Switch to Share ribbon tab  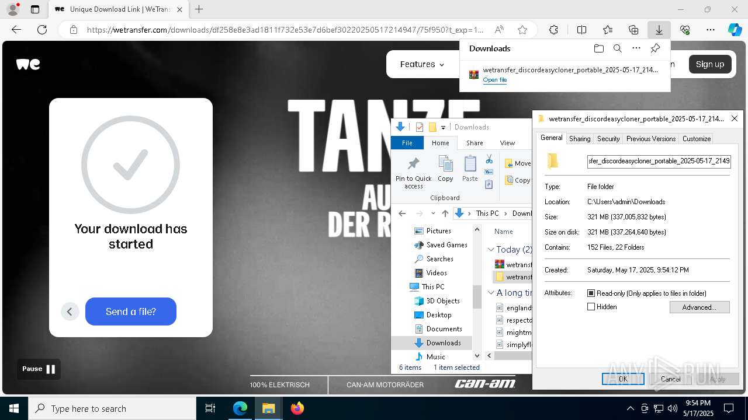point(475,143)
